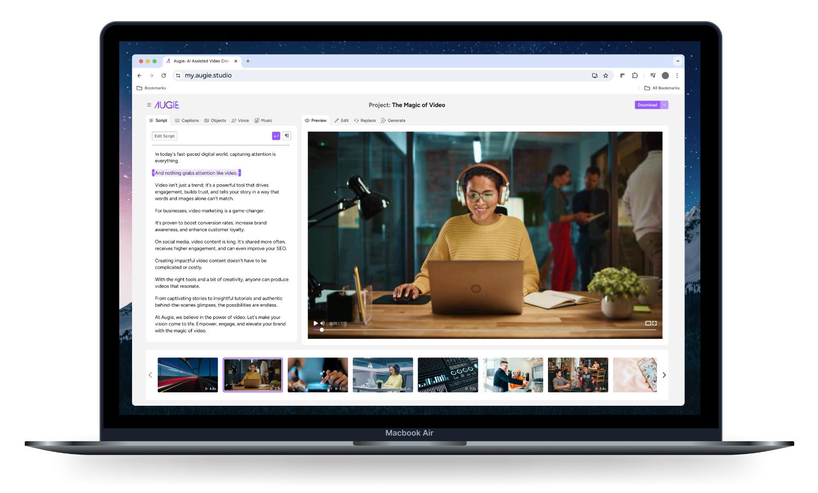
Task: Toggle picture-in-picture mode on player
Action: point(648,323)
